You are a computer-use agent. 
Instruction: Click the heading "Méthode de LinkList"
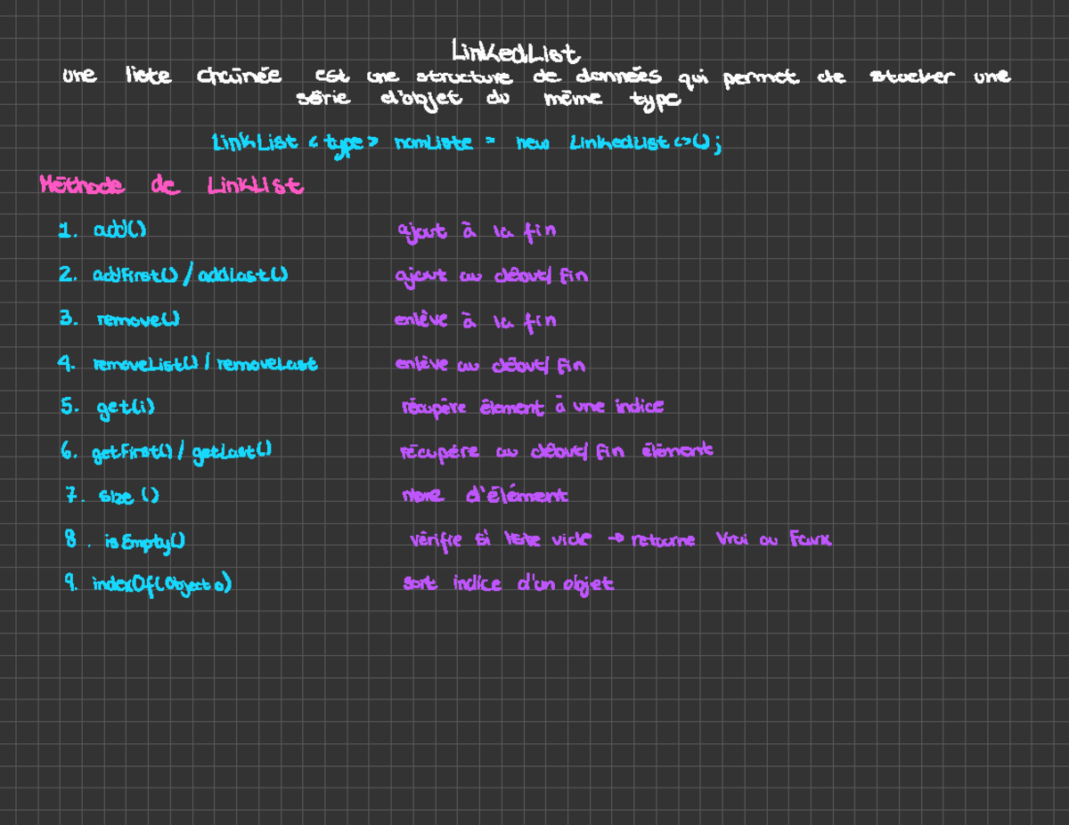170,186
